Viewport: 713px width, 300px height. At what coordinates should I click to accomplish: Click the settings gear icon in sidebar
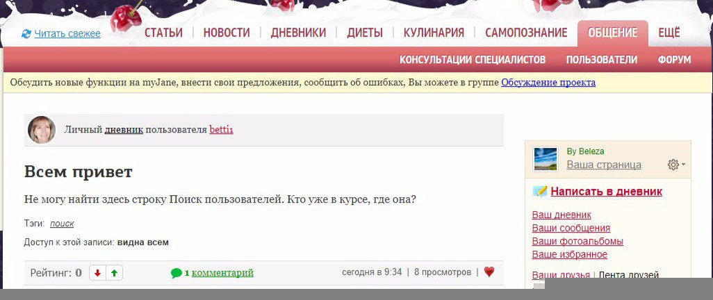672,165
